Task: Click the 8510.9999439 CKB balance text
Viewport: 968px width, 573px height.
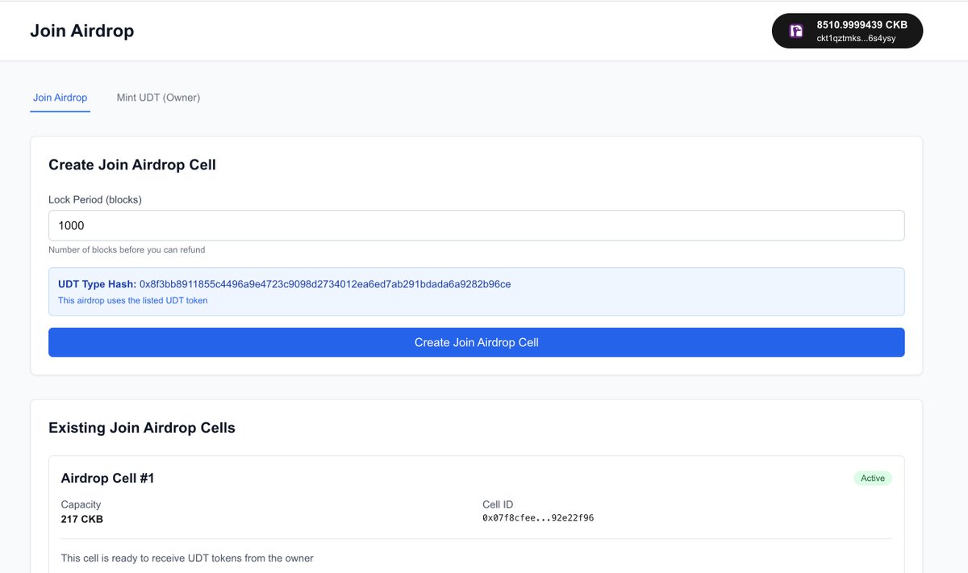Action: click(x=861, y=24)
